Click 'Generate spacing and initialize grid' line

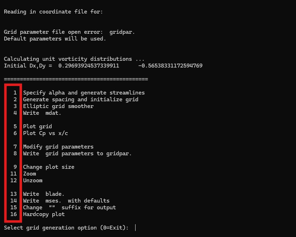tap(81, 99)
